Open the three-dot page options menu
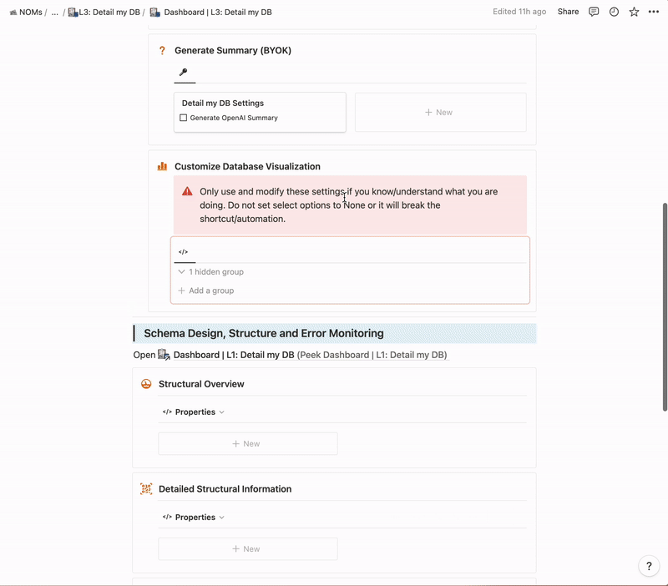This screenshot has height=586, width=668. (654, 13)
